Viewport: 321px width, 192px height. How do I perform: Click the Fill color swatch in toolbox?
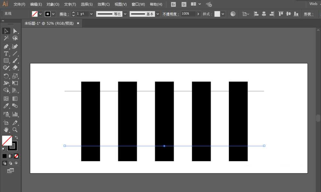(7, 141)
